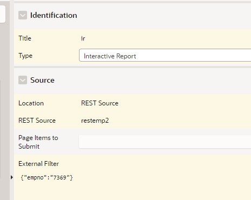Click the REST Source label

[x=37, y=121]
